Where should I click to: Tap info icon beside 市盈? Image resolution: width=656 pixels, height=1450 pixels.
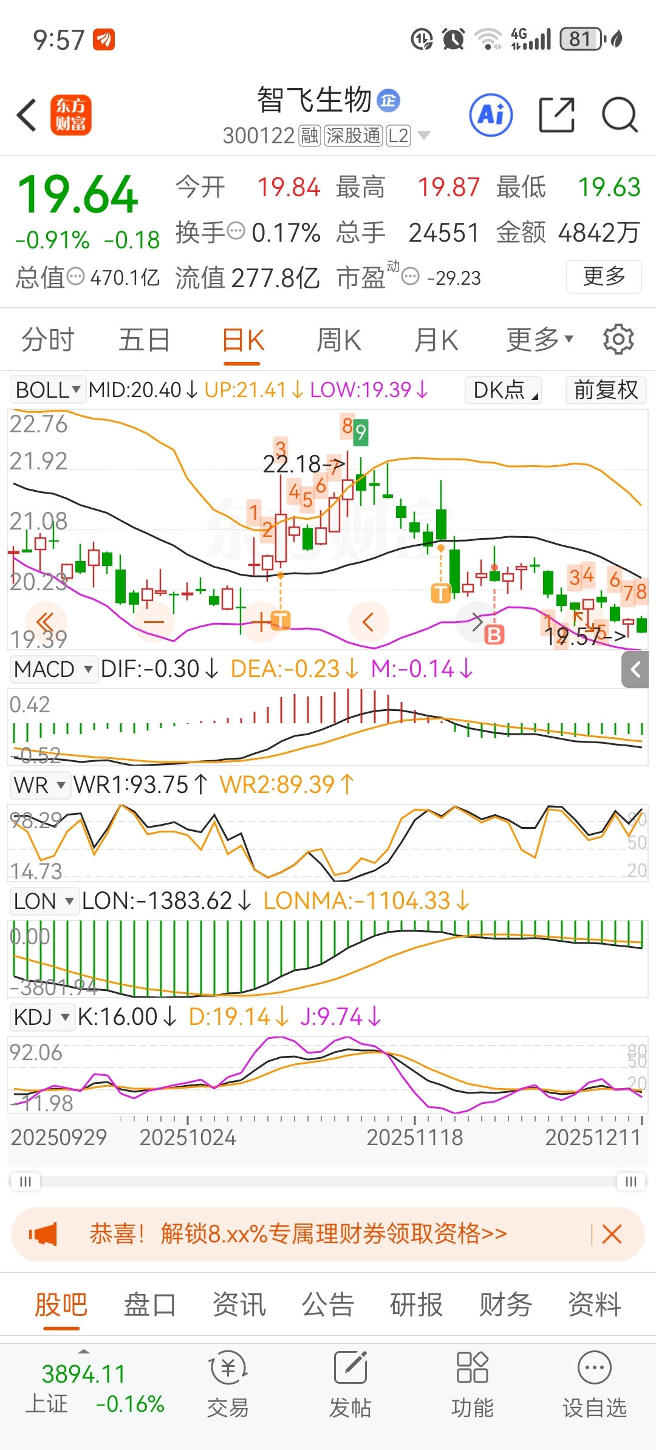[x=411, y=277]
